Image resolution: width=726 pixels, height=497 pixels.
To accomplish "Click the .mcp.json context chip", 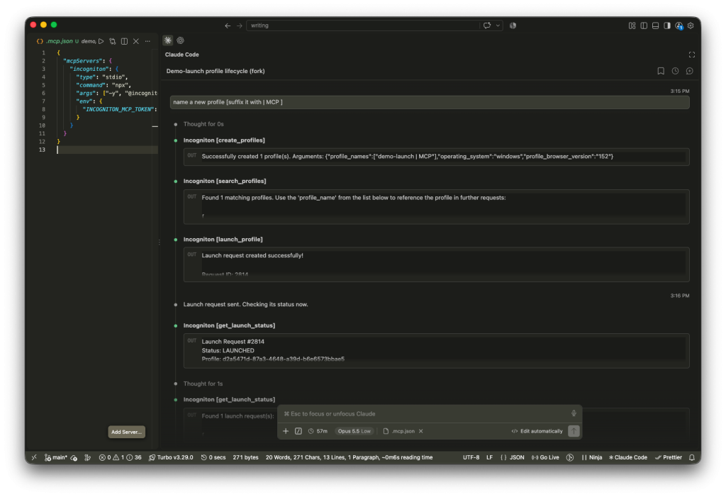I will coord(399,431).
